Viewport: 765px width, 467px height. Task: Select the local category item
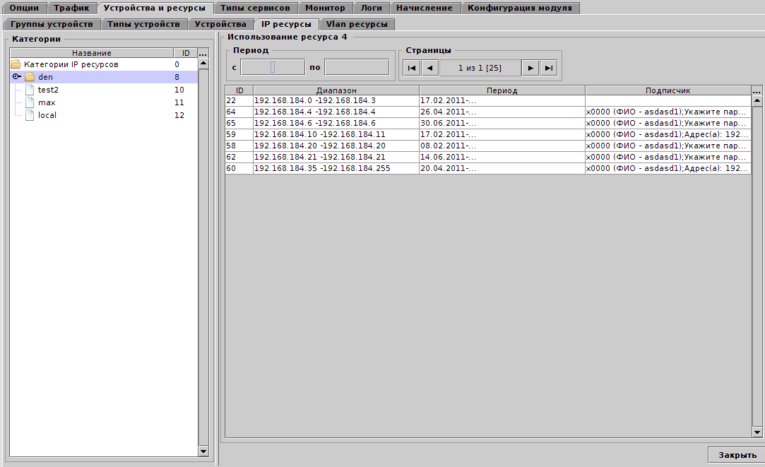tap(47, 115)
